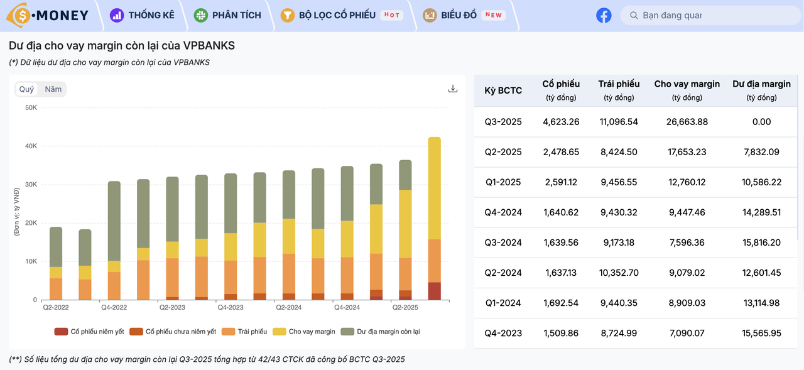Toggle Cổ phiếu chưa niêm yết legend series

click(173, 331)
